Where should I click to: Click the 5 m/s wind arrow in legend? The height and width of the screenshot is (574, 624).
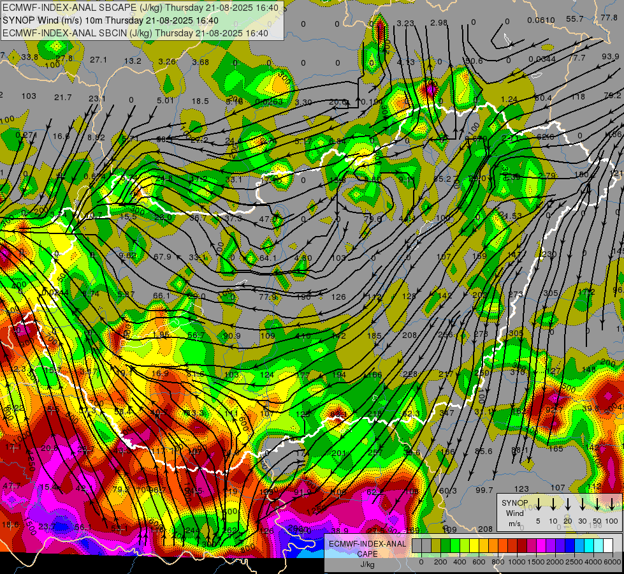click(x=538, y=504)
